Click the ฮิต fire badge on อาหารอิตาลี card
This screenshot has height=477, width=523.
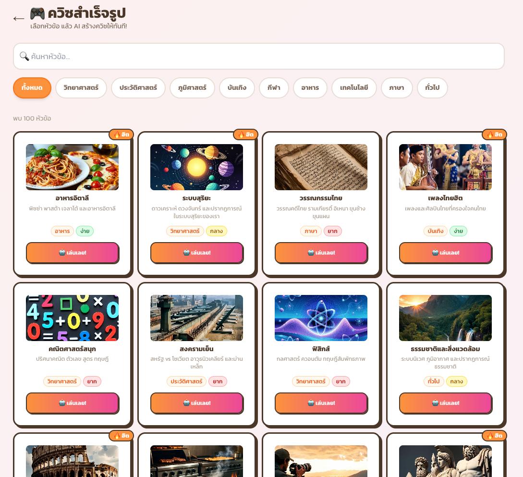[122, 135]
